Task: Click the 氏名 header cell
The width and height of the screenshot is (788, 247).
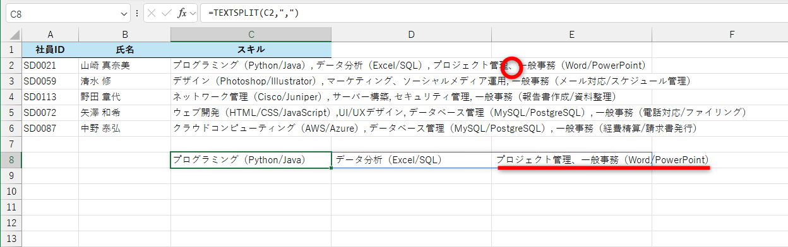Action: pyautogui.click(x=124, y=50)
